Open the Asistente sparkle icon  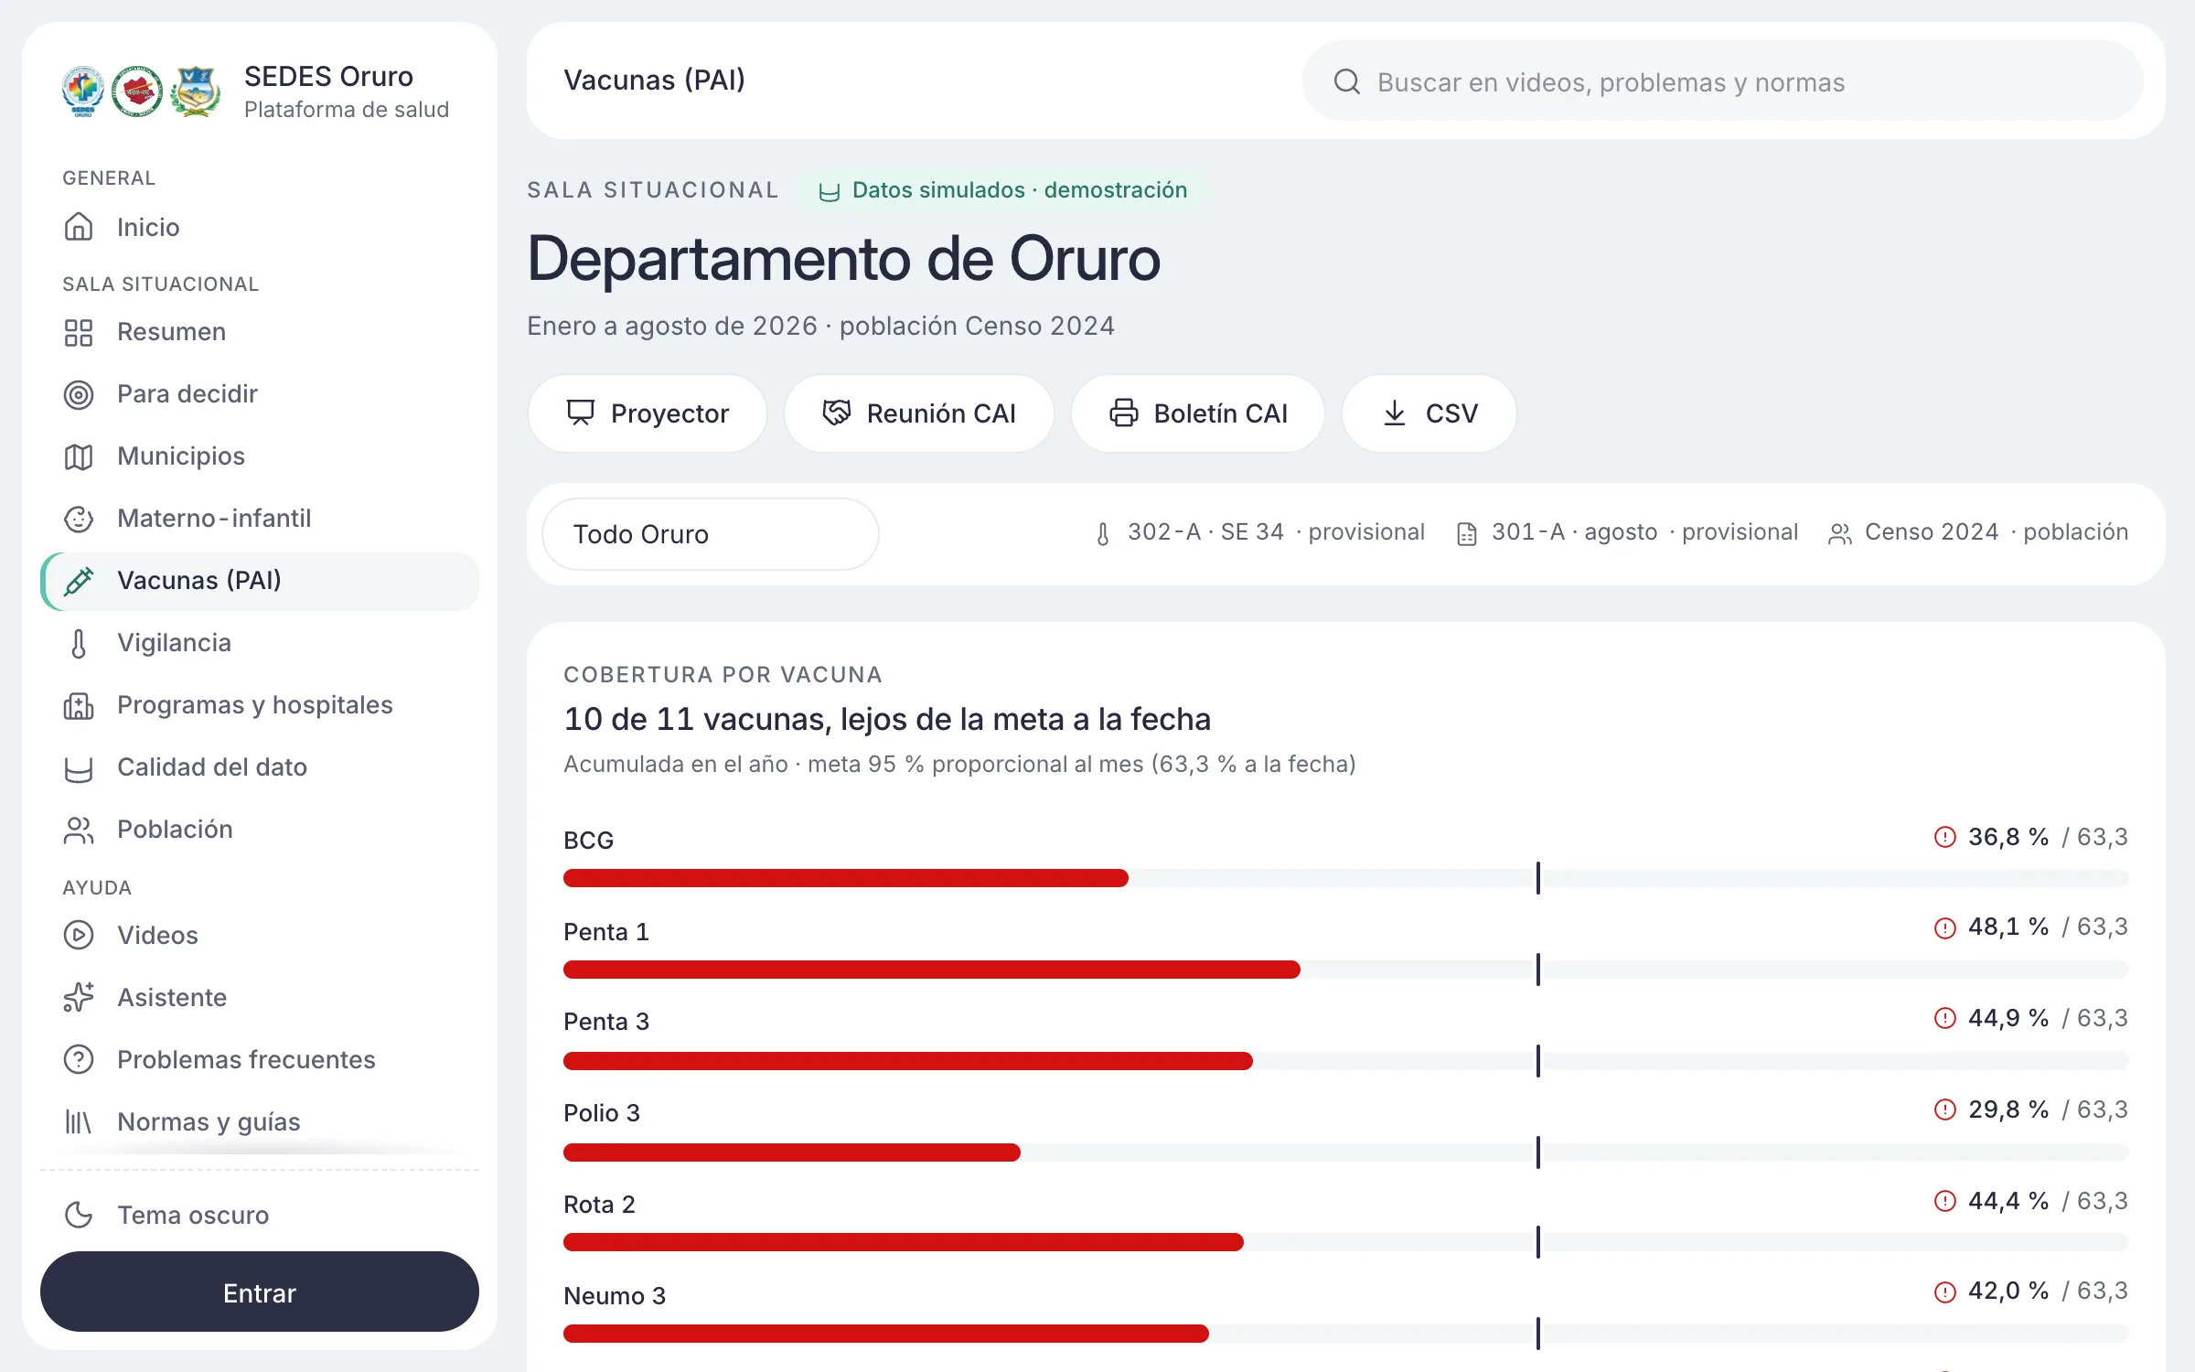click(79, 997)
